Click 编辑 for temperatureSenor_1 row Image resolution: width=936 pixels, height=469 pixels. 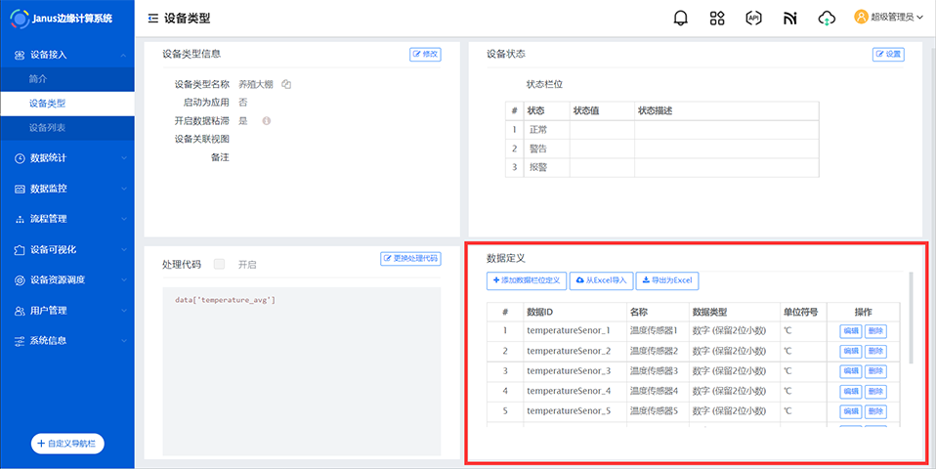[x=850, y=331]
